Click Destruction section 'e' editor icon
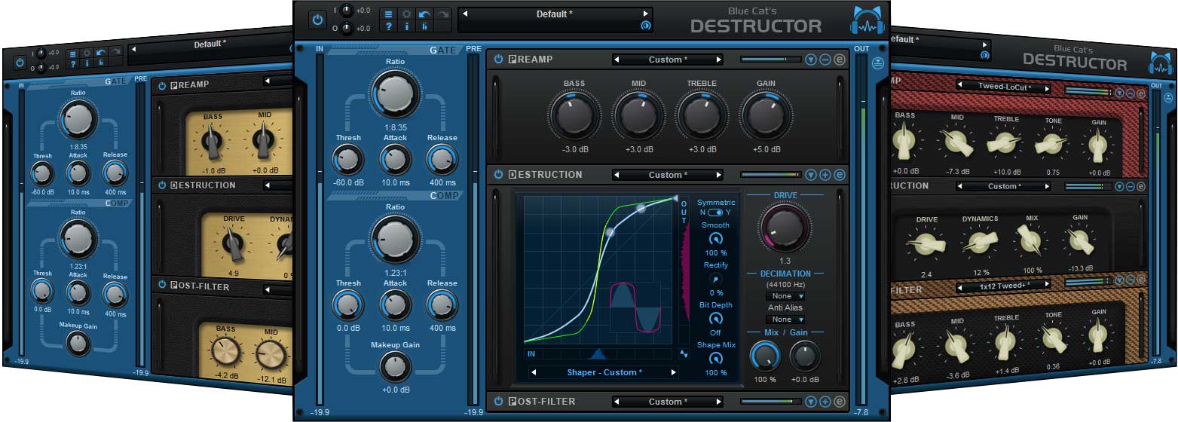1178x422 pixels. point(840,175)
